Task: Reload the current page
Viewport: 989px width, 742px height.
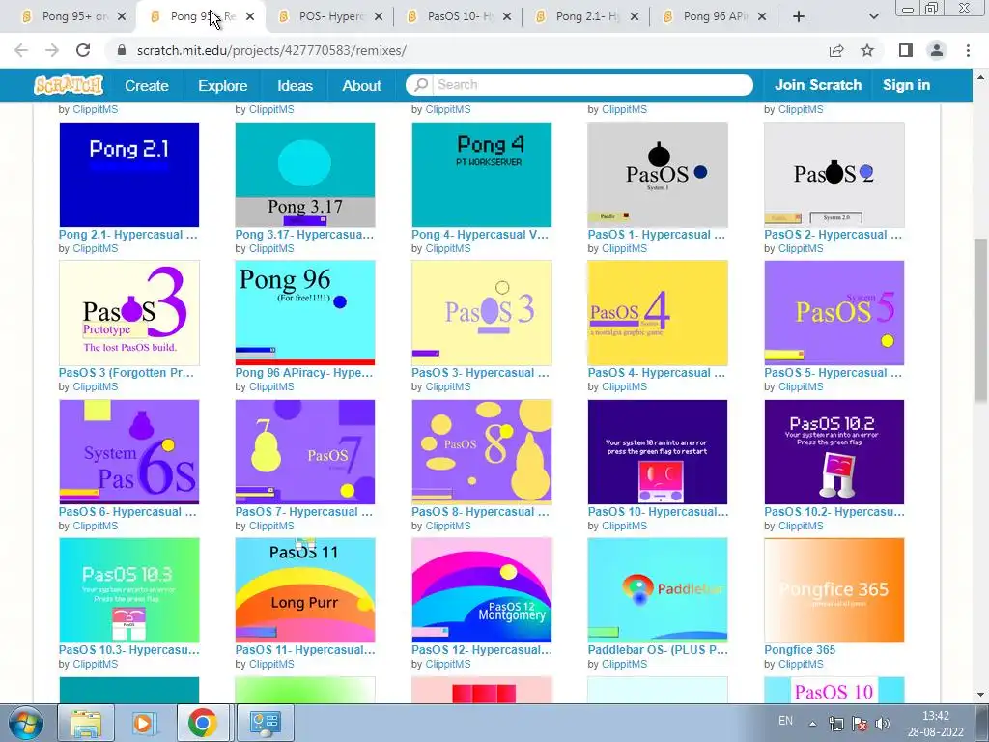Action: 83,50
